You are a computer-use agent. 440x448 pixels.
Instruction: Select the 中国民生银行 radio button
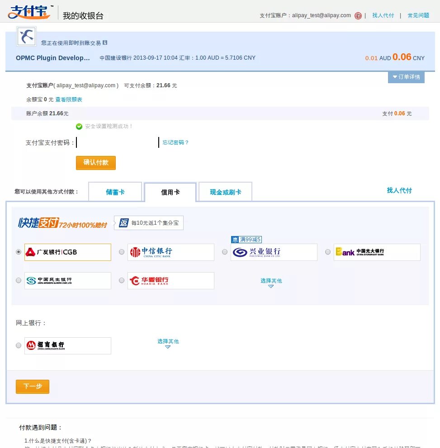(x=19, y=280)
